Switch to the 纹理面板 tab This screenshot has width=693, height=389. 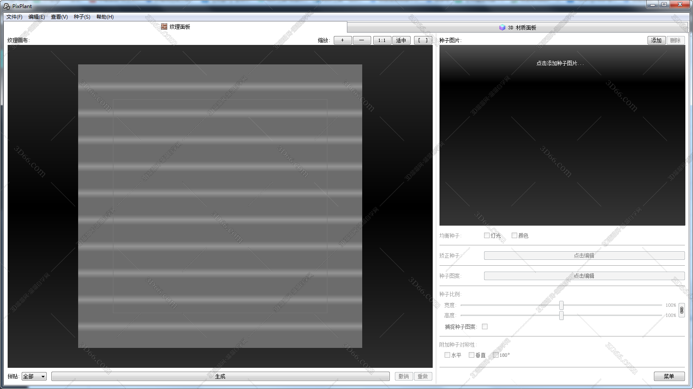pyautogui.click(x=175, y=27)
